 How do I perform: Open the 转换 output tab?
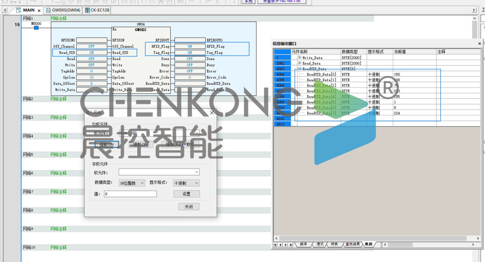point(334,244)
